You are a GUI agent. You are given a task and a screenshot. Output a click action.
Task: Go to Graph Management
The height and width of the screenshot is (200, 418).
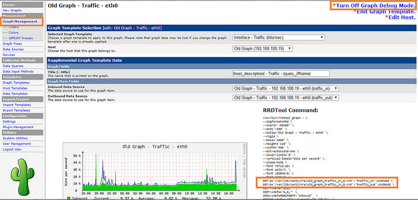20,21
